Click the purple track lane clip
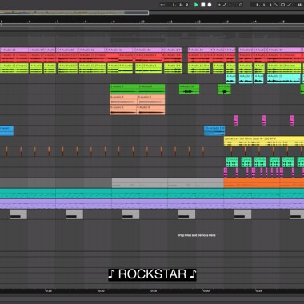Screen dimensions: 304x304 click(x=152, y=204)
